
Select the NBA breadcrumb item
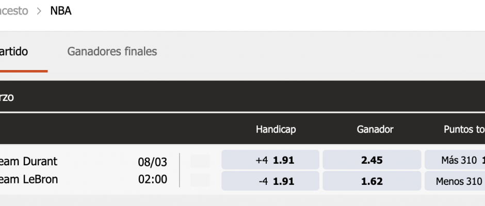(61, 11)
